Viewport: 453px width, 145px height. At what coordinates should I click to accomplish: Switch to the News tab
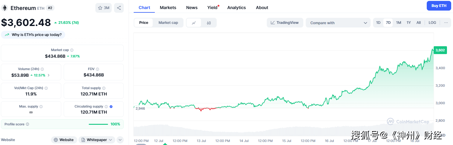coord(192,8)
